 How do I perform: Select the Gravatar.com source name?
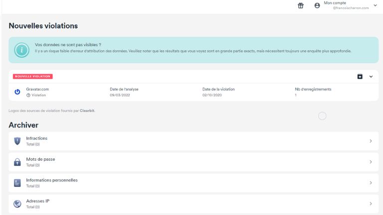(37, 89)
